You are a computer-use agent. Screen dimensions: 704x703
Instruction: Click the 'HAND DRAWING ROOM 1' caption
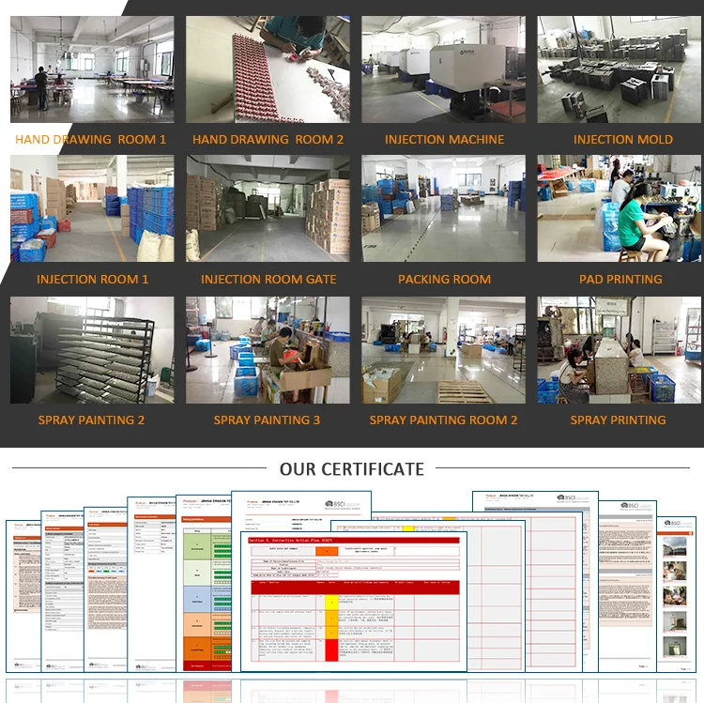click(x=91, y=140)
